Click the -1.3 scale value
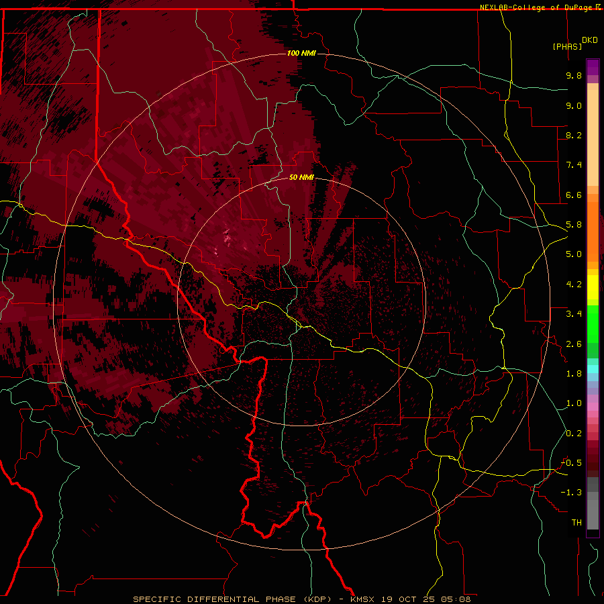This screenshot has height=604, width=604. point(571,493)
